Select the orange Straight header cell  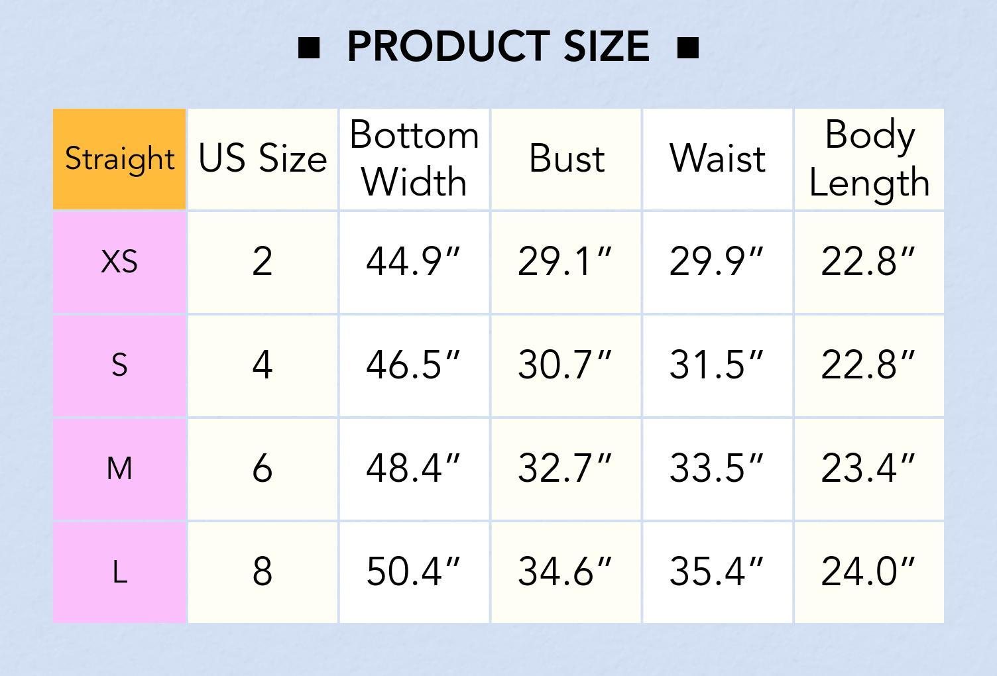tap(119, 159)
